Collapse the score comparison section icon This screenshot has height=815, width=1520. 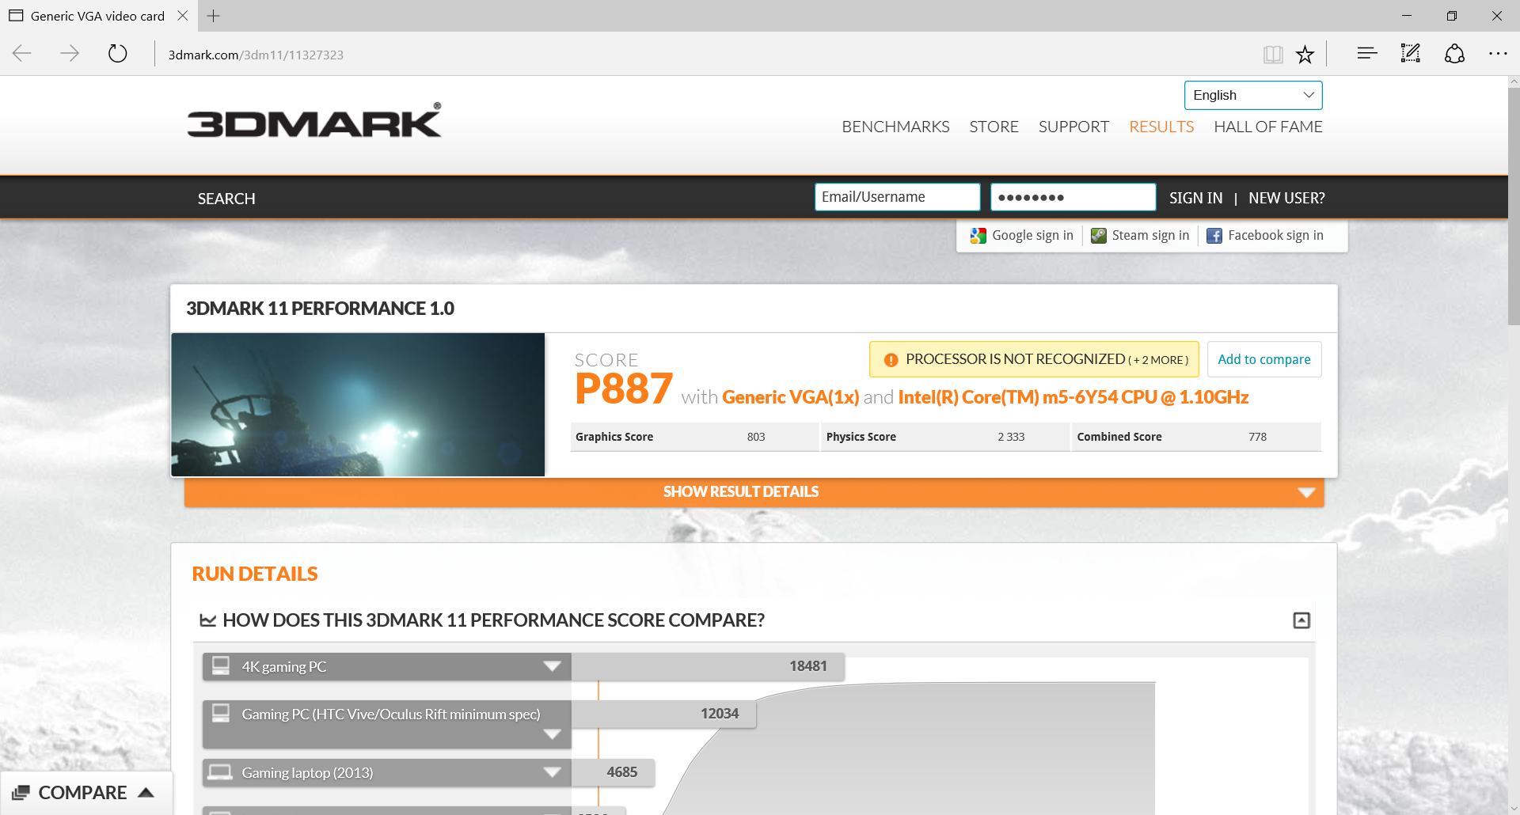pyautogui.click(x=1301, y=620)
